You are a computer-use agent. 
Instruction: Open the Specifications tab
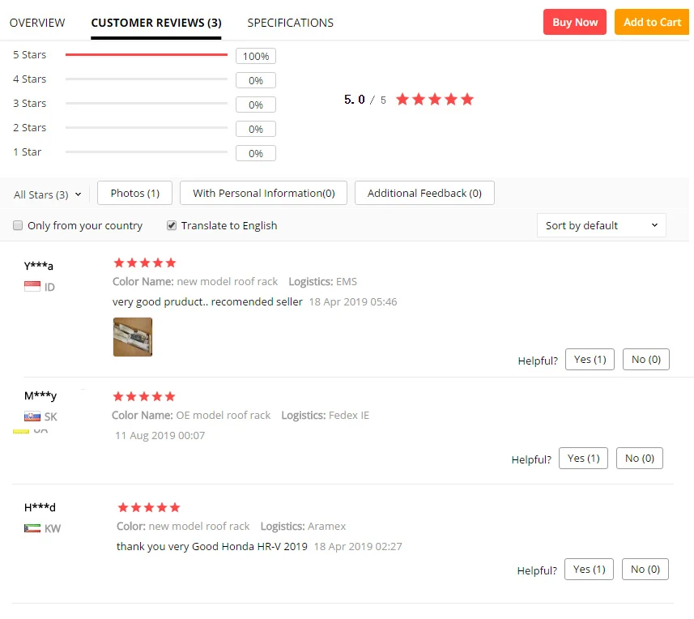pos(291,23)
